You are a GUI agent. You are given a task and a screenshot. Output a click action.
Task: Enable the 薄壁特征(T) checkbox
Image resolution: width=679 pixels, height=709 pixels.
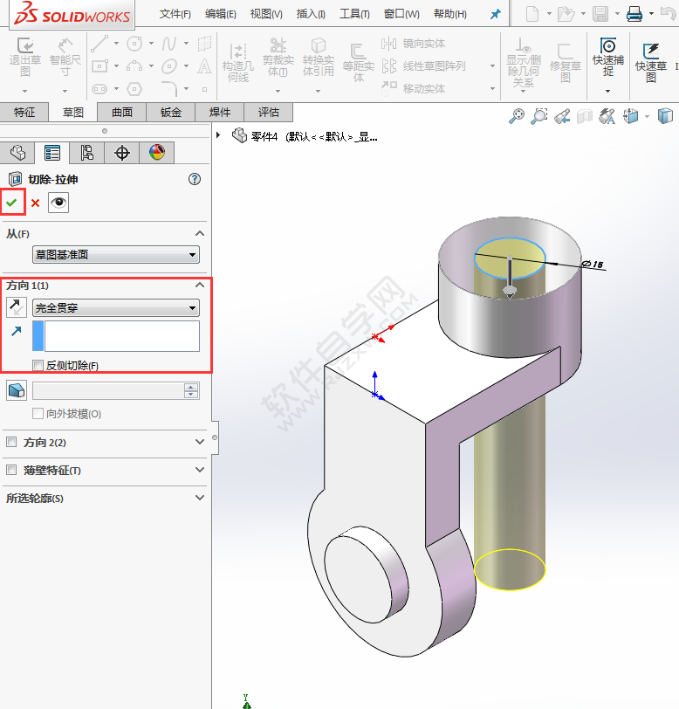[11, 470]
